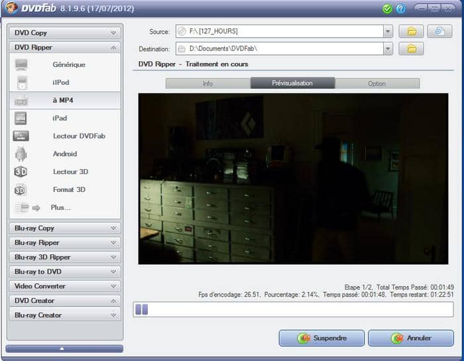Click the 'Temps restant: 01:22:51' text
This screenshot has width=464, height=361.
tap(422, 295)
